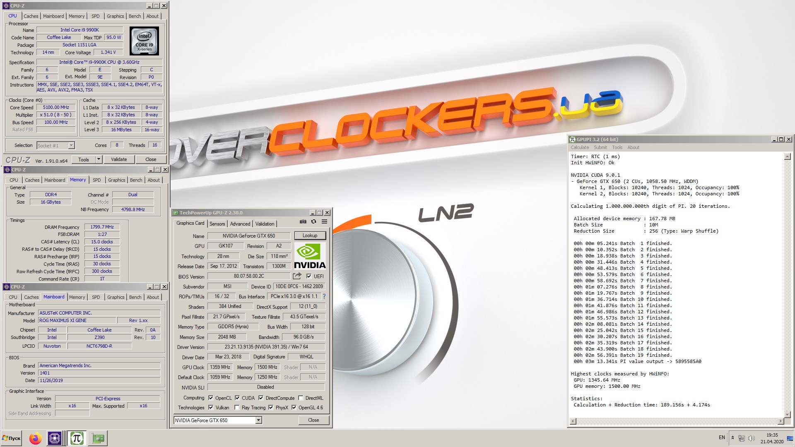Image resolution: width=795 pixels, height=447 pixels.
Task: Open the GPU-Z hamburger menu icon
Action: (x=325, y=222)
